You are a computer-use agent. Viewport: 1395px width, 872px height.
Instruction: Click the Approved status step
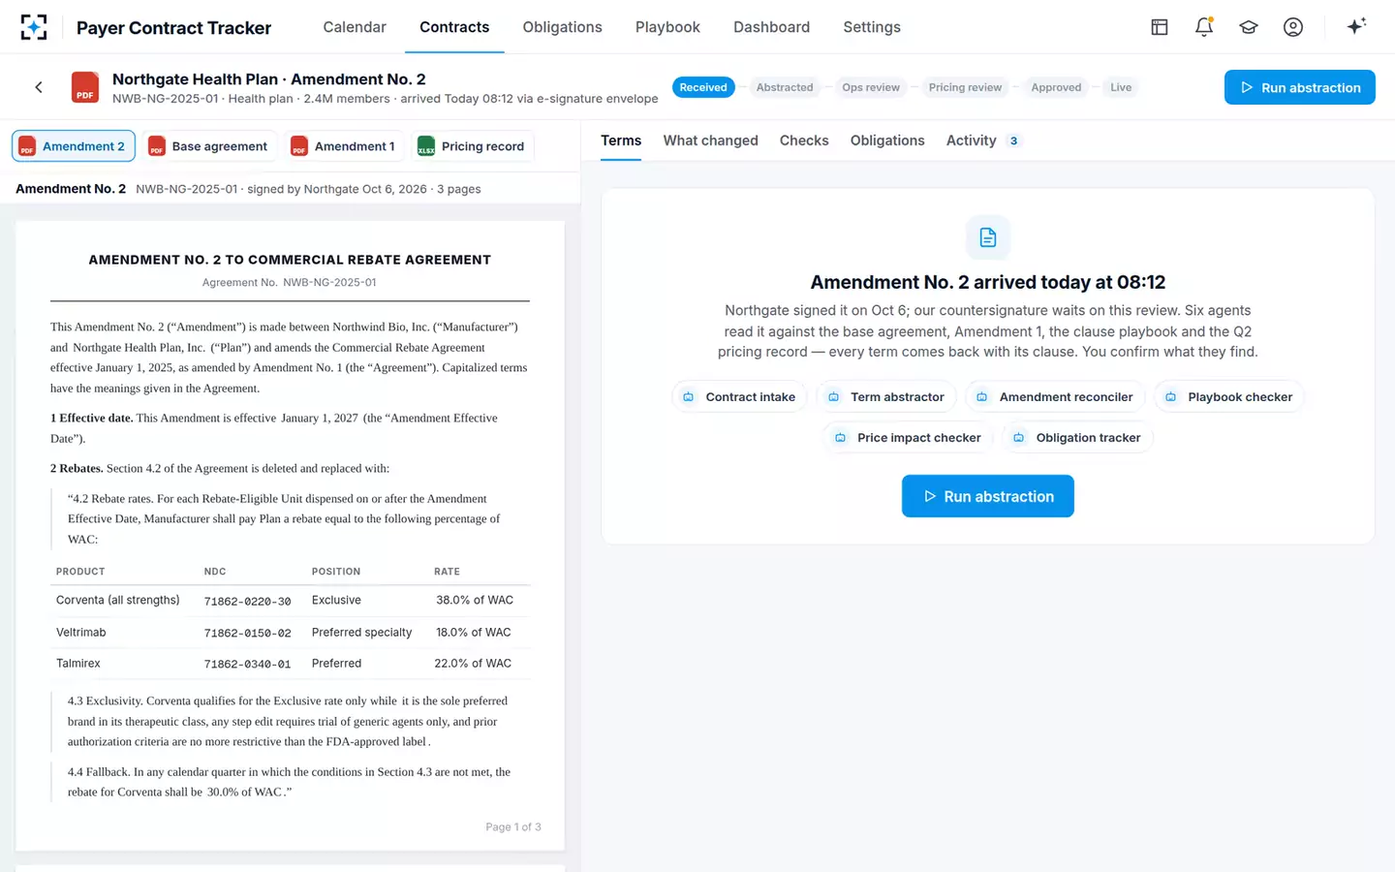(x=1056, y=87)
